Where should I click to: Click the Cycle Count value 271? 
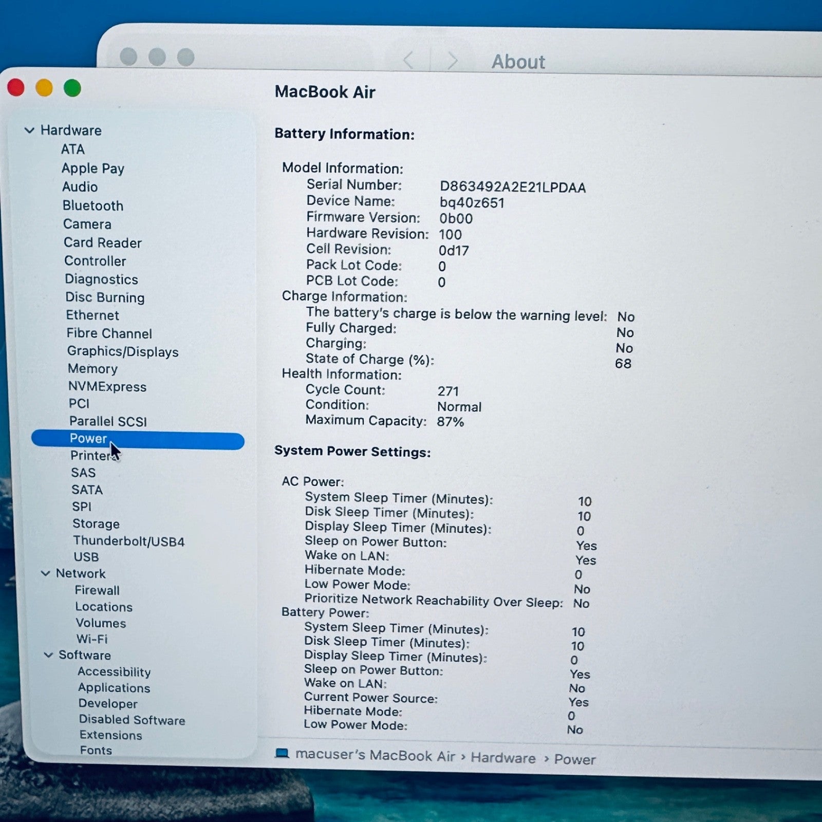448,391
